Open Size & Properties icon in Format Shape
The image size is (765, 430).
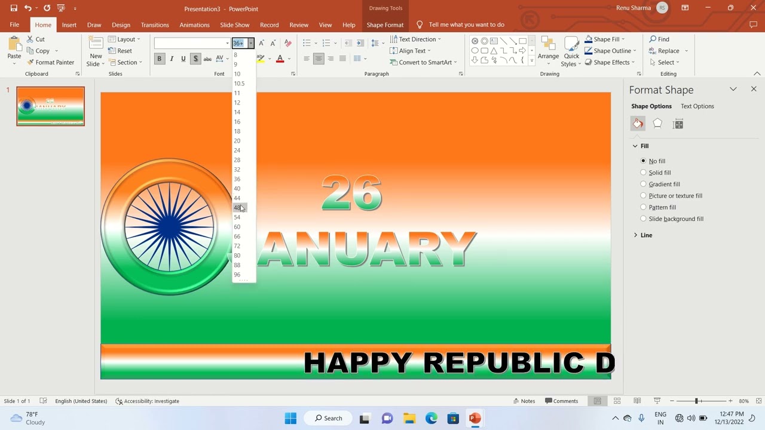[x=678, y=124]
